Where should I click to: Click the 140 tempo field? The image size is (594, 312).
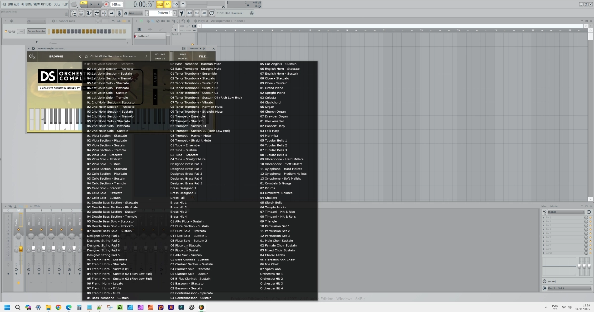(116, 4)
